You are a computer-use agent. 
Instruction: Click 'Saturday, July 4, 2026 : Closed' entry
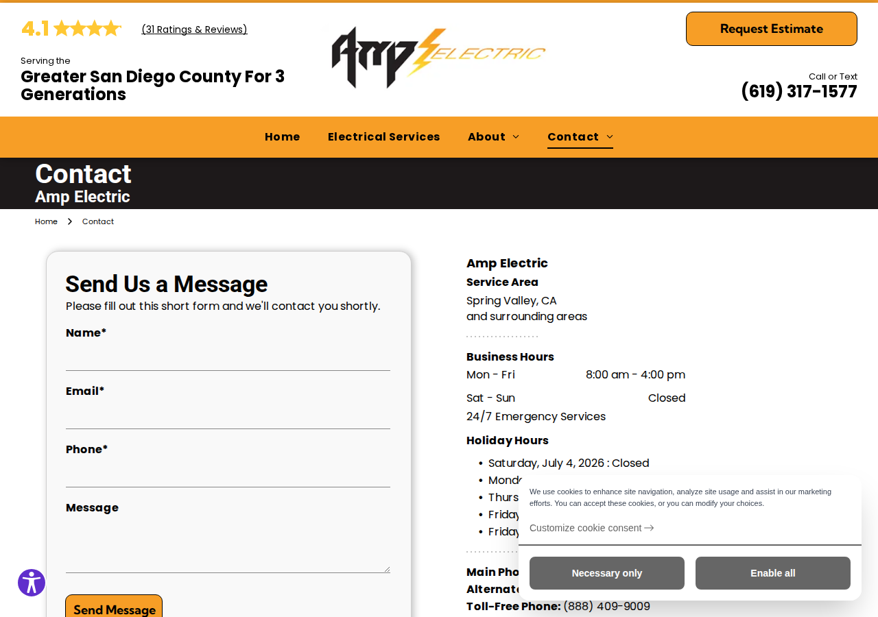(569, 463)
